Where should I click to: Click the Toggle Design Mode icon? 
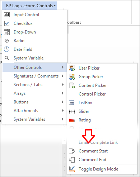(72, 169)
